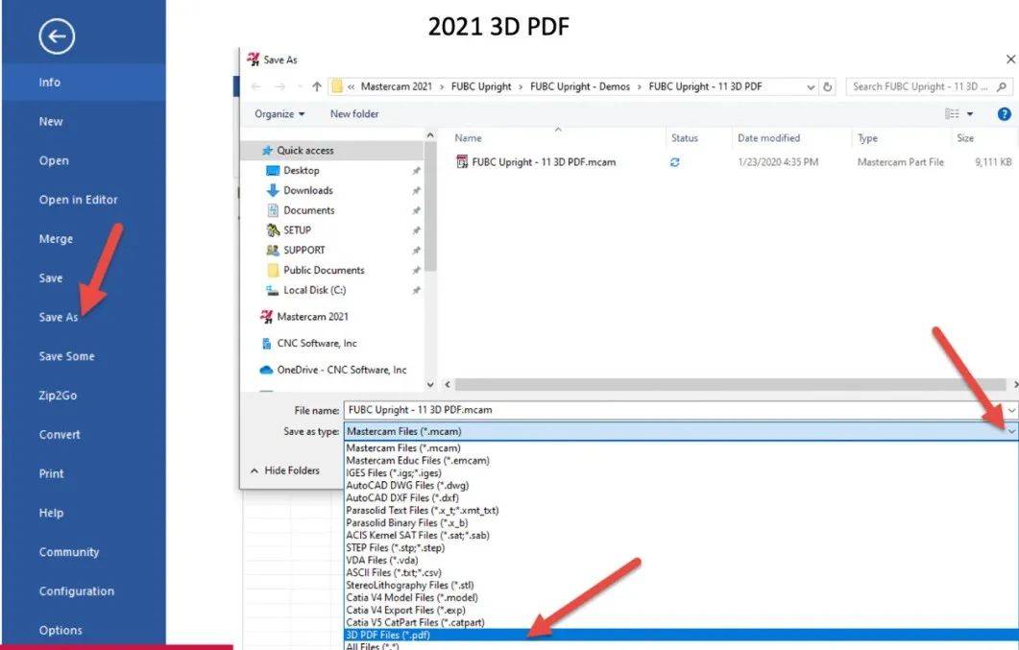1019x650 pixels.
Task: Click the File name input field
Action: pyautogui.click(x=674, y=410)
